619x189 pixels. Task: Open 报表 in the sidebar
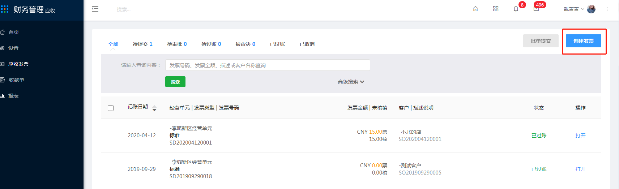coord(13,96)
